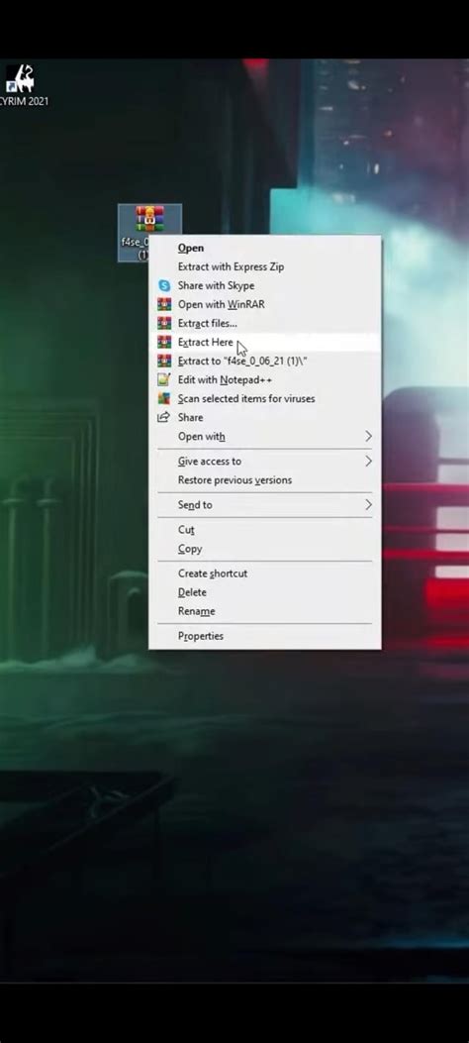Expand the Open with submenu arrow

[369, 437]
